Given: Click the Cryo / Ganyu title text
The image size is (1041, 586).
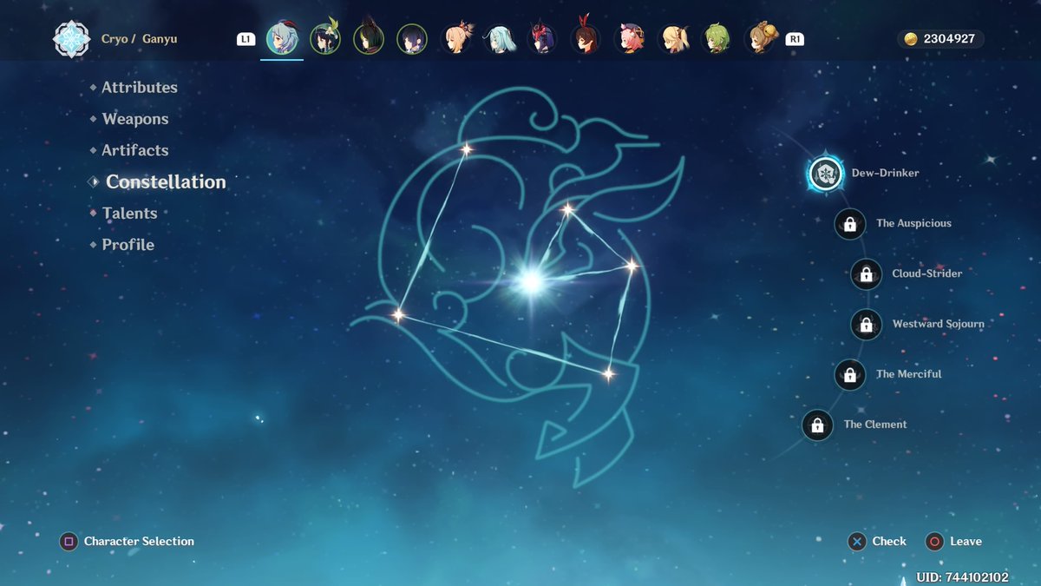Looking at the screenshot, I should click(139, 39).
